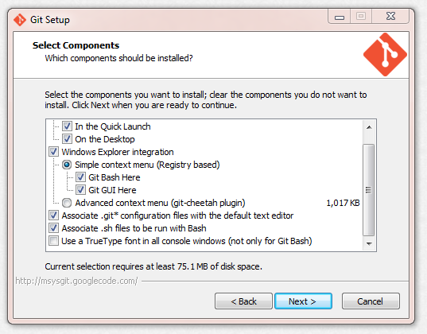Disable associating .git* configuration files
Image resolution: width=427 pixels, height=334 pixels.
pos(53,216)
